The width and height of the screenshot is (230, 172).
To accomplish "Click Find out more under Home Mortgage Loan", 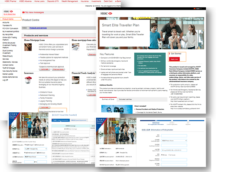I will [58, 69].
